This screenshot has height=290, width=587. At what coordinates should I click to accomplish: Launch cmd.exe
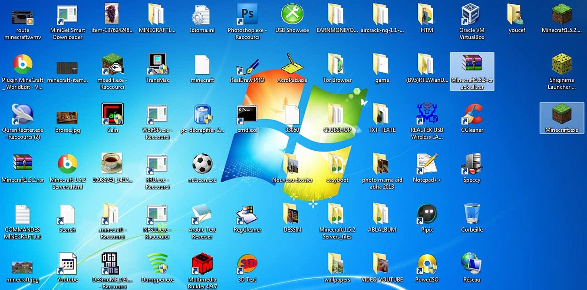pos(247,114)
